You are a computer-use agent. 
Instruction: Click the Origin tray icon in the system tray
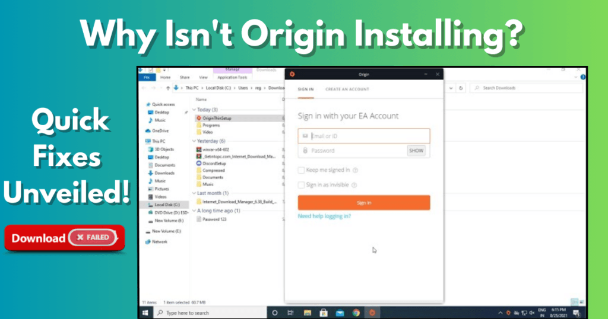click(508, 313)
